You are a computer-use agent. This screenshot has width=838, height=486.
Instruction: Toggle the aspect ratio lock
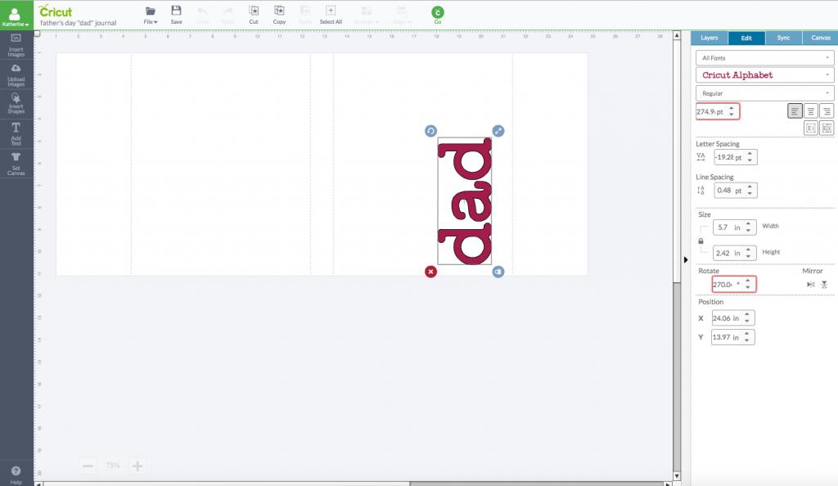click(x=701, y=241)
